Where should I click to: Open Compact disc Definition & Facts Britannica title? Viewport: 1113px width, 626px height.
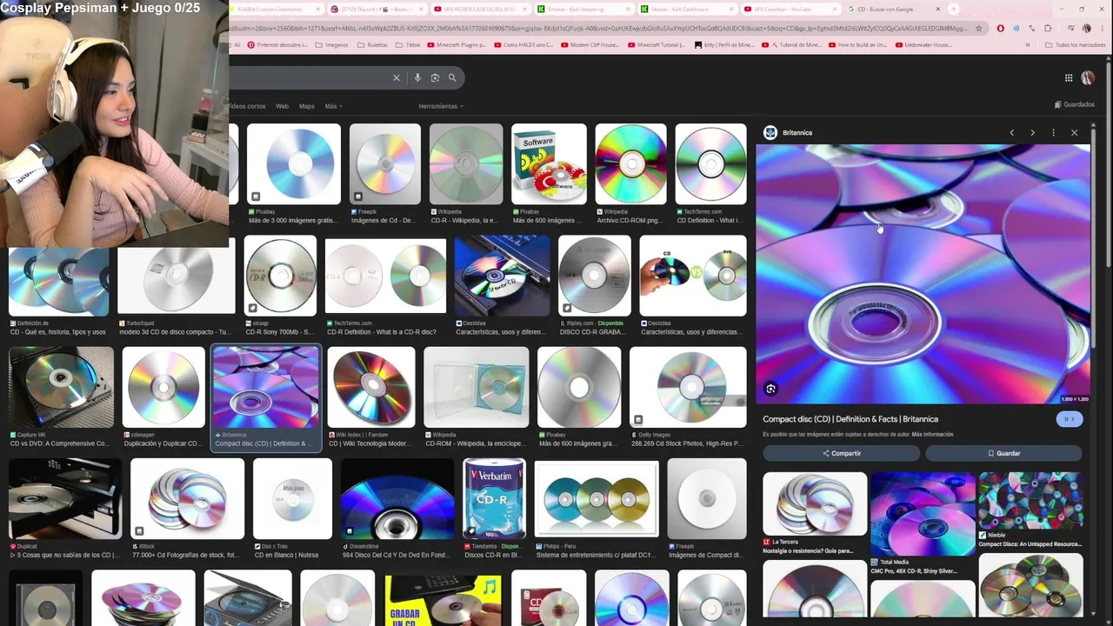pos(850,419)
